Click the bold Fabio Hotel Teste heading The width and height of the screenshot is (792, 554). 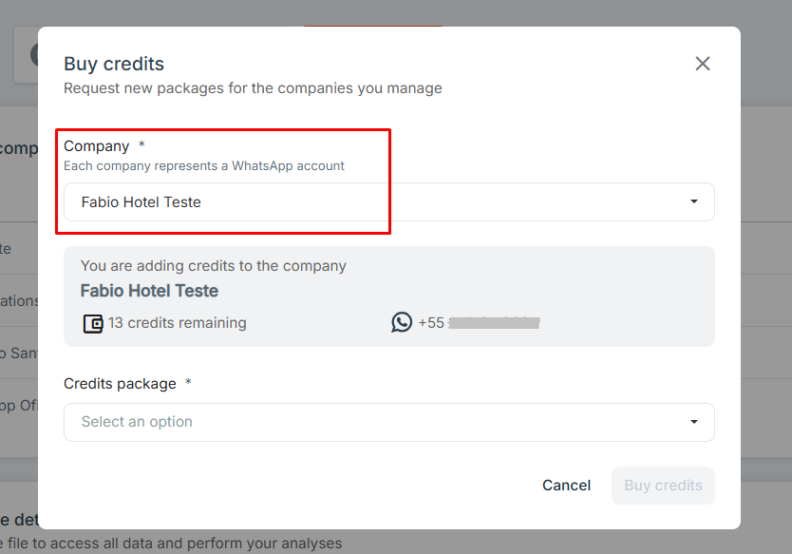point(149,291)
